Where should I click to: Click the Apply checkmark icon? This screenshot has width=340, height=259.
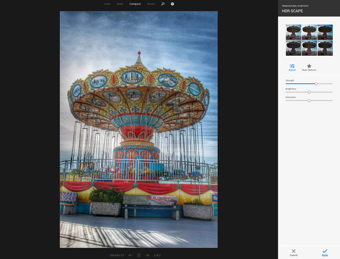click(324, 250)
